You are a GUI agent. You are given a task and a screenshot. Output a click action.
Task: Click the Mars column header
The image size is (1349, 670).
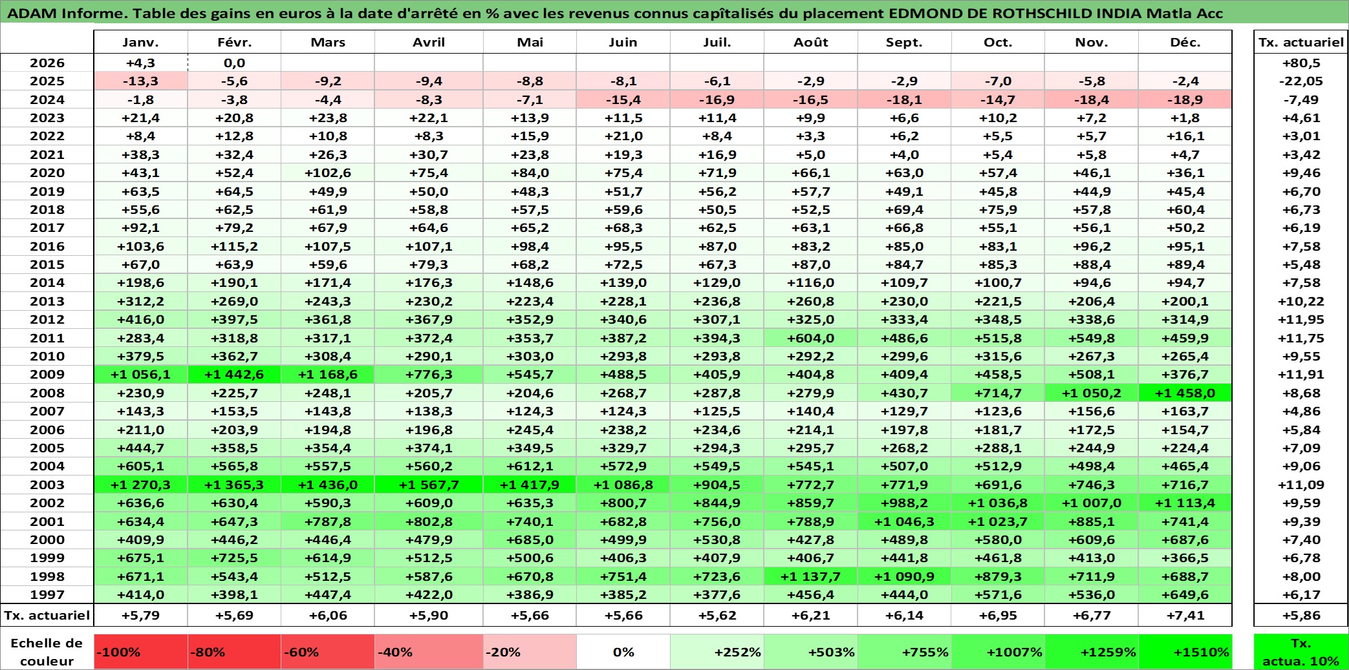click(x=328, y=43)
